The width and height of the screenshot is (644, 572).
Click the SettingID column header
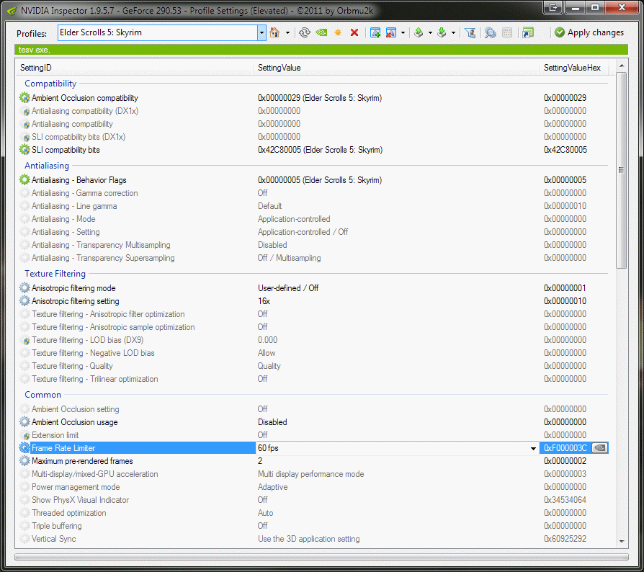tap(135, 68)
